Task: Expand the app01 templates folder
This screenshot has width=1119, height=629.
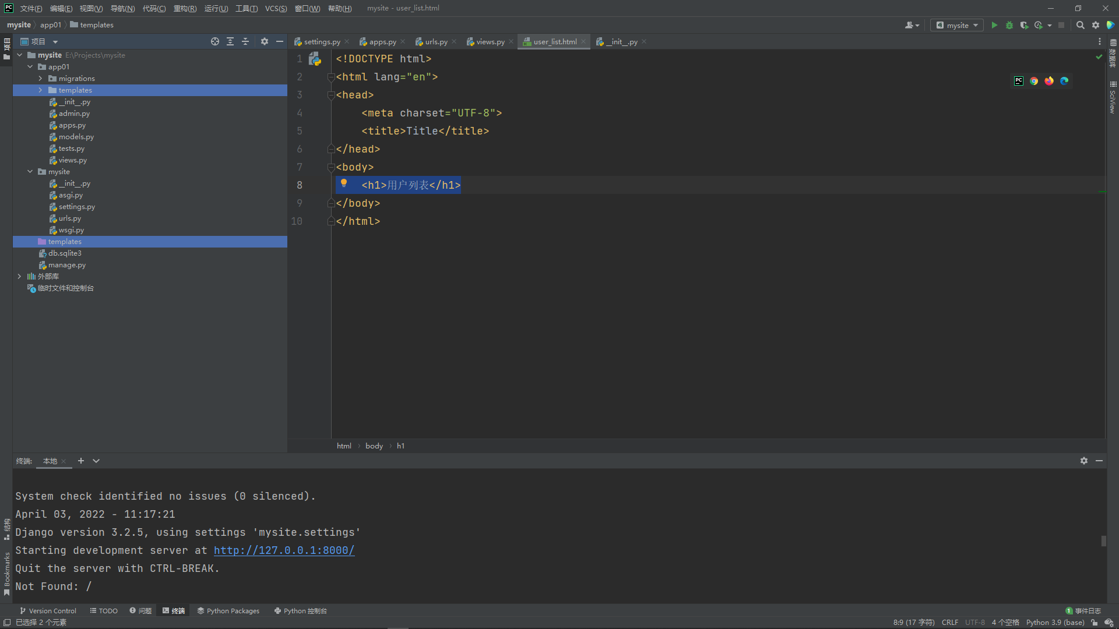Action: (40, 90)
